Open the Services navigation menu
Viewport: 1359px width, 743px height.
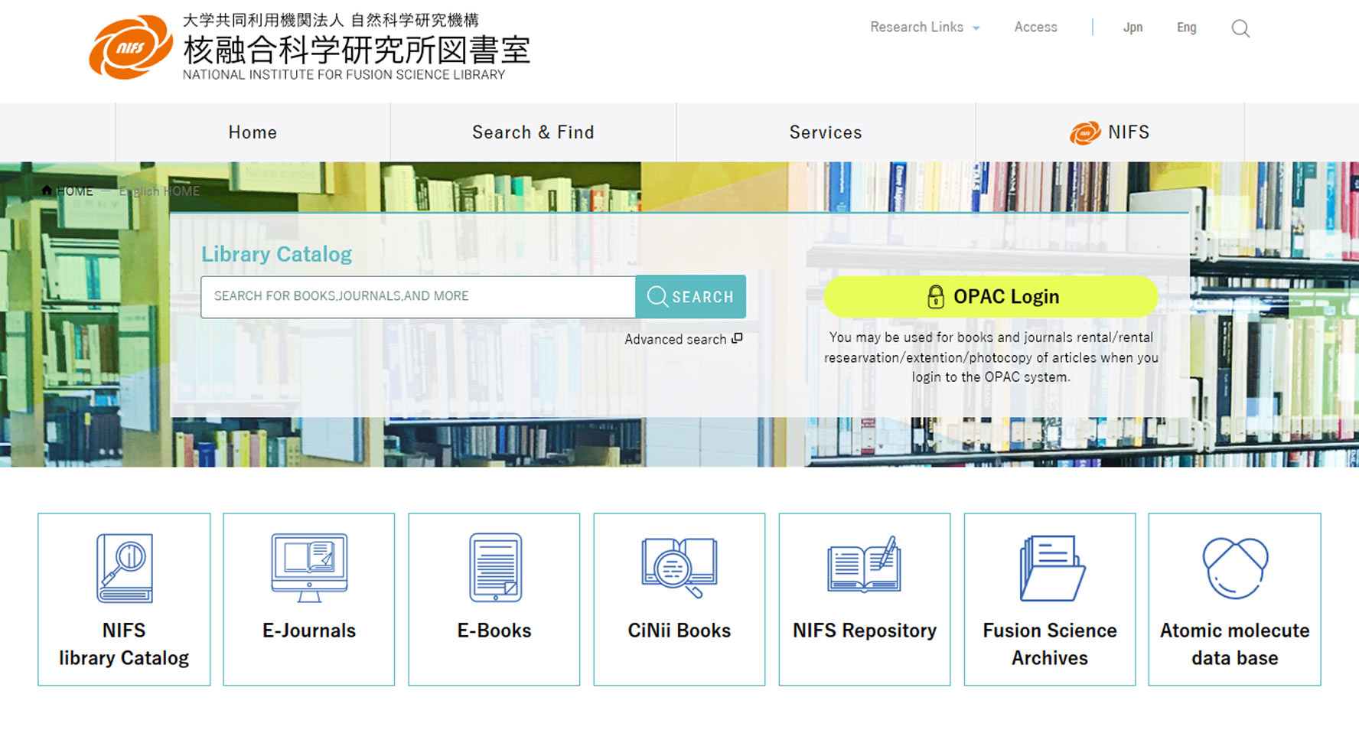coord(825,132)
